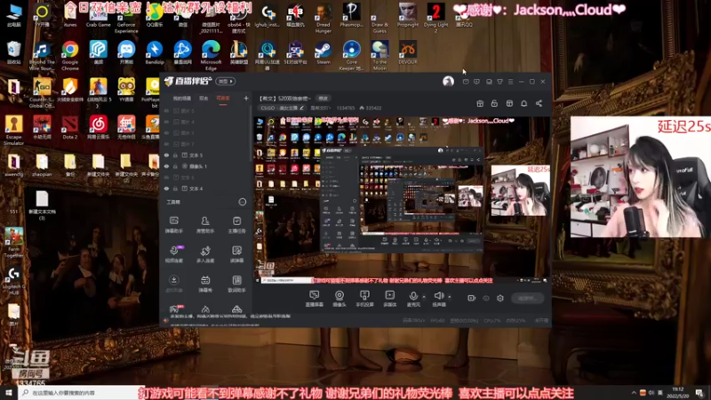Open the 主播任务 tool icon

(x=236, y=224)
